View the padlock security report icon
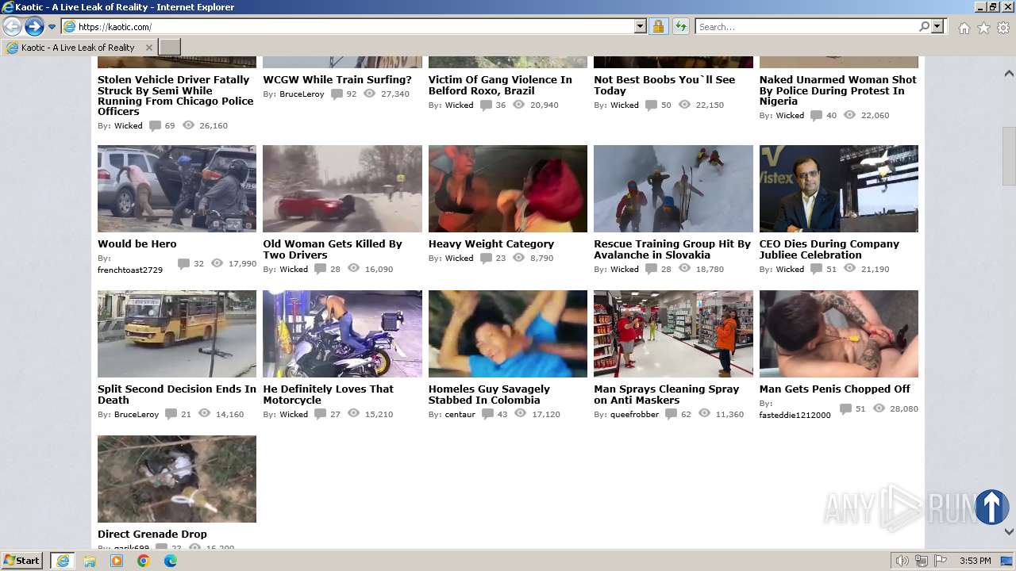 pyautogui.click(x=658, y=27)
